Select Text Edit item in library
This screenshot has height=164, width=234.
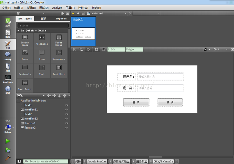click(59, 71)
